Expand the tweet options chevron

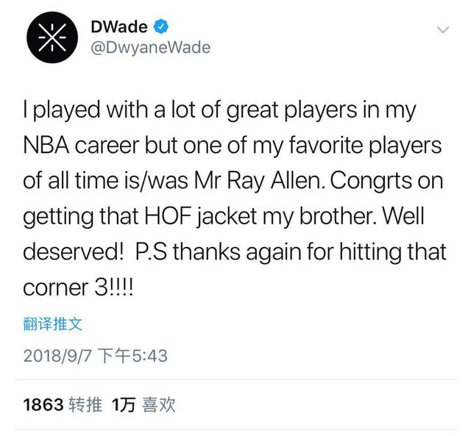443,29
